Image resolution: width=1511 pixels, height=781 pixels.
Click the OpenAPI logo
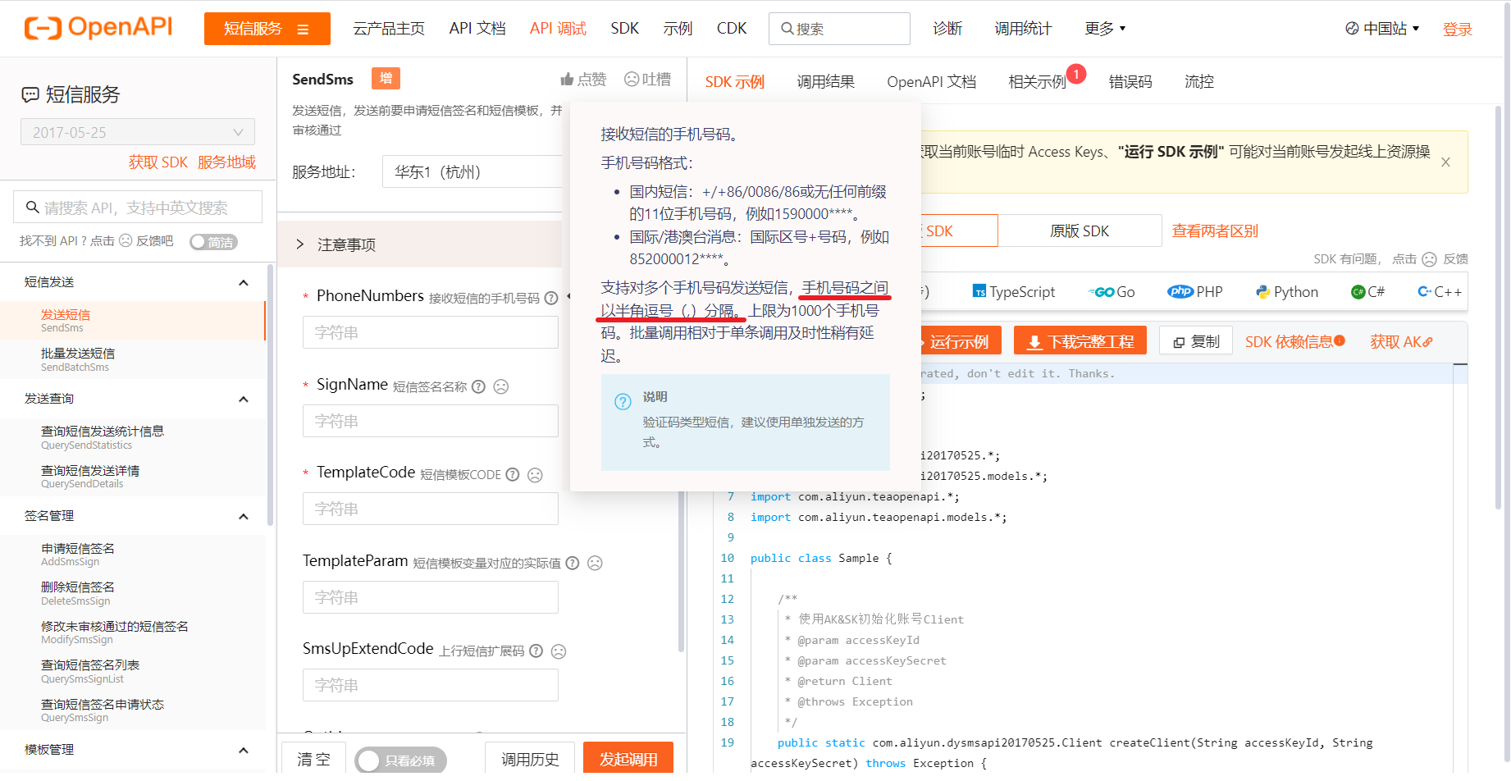(x=98, y=28)
